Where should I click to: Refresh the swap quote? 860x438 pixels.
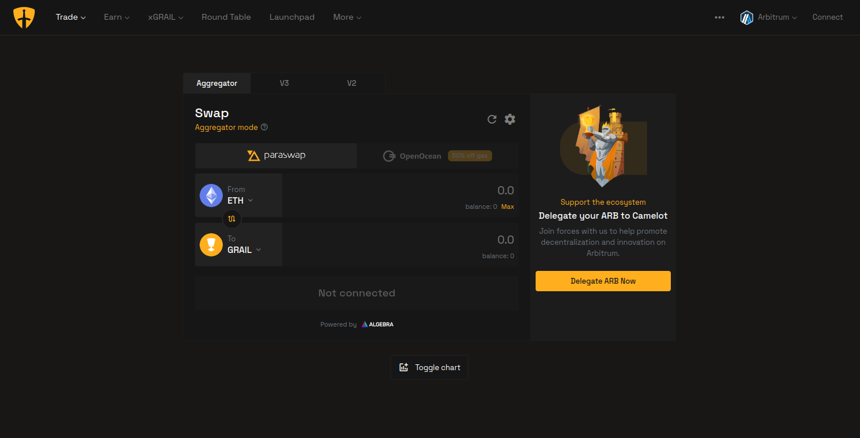[492, 119]
